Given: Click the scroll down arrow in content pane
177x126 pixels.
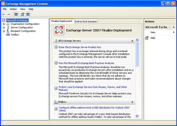Looking at the screenshot, I should click(x=137, y=116).
